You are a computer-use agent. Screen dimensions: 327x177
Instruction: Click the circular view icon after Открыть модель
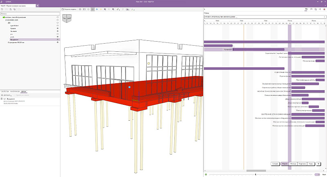(80, 9)
